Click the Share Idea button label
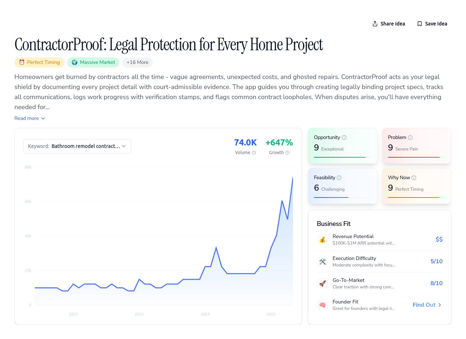 393,24
